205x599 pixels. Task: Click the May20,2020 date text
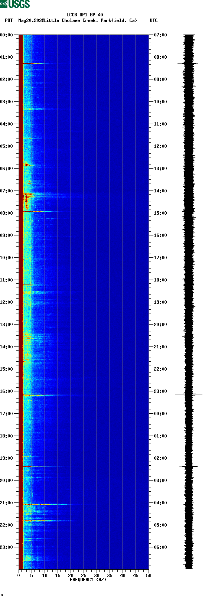point(31,20)
